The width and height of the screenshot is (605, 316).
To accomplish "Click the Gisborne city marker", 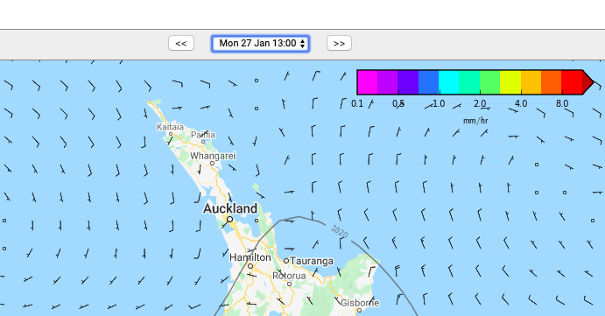I will pyautogui.click(x=359, y=310).
